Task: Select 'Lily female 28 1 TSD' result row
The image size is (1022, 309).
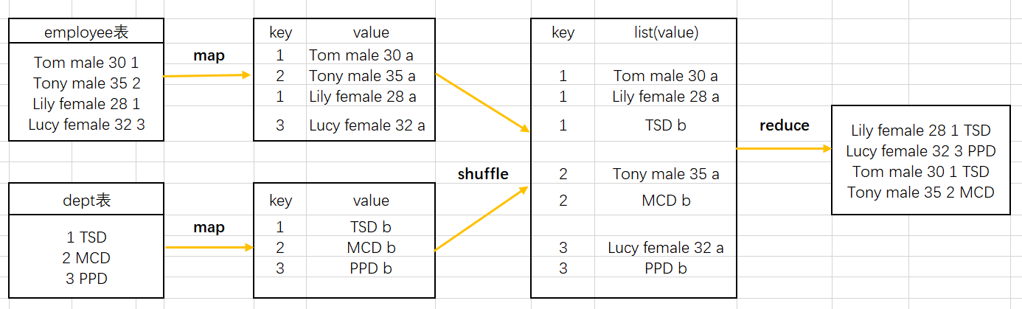Action: (920, 131)
